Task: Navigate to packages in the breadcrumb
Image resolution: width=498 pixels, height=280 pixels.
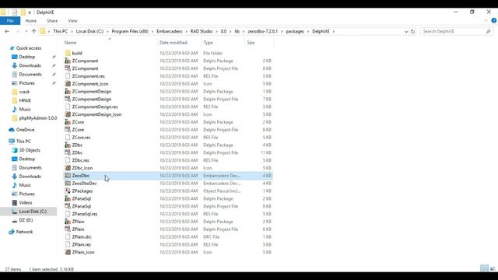Action: [295, 31]
